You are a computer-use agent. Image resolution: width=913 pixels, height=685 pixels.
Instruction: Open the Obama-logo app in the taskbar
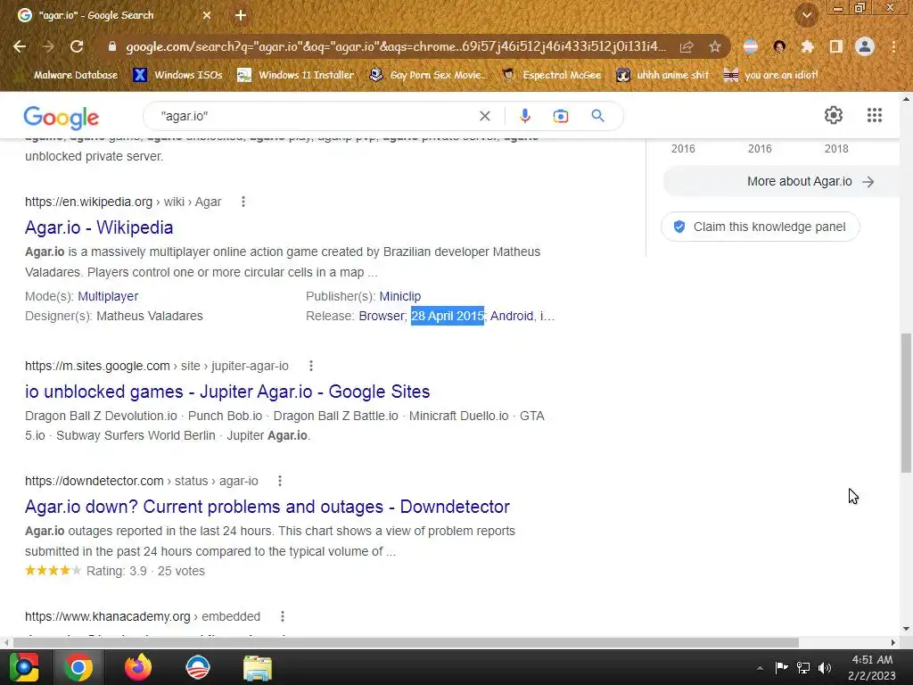[197, 667]
